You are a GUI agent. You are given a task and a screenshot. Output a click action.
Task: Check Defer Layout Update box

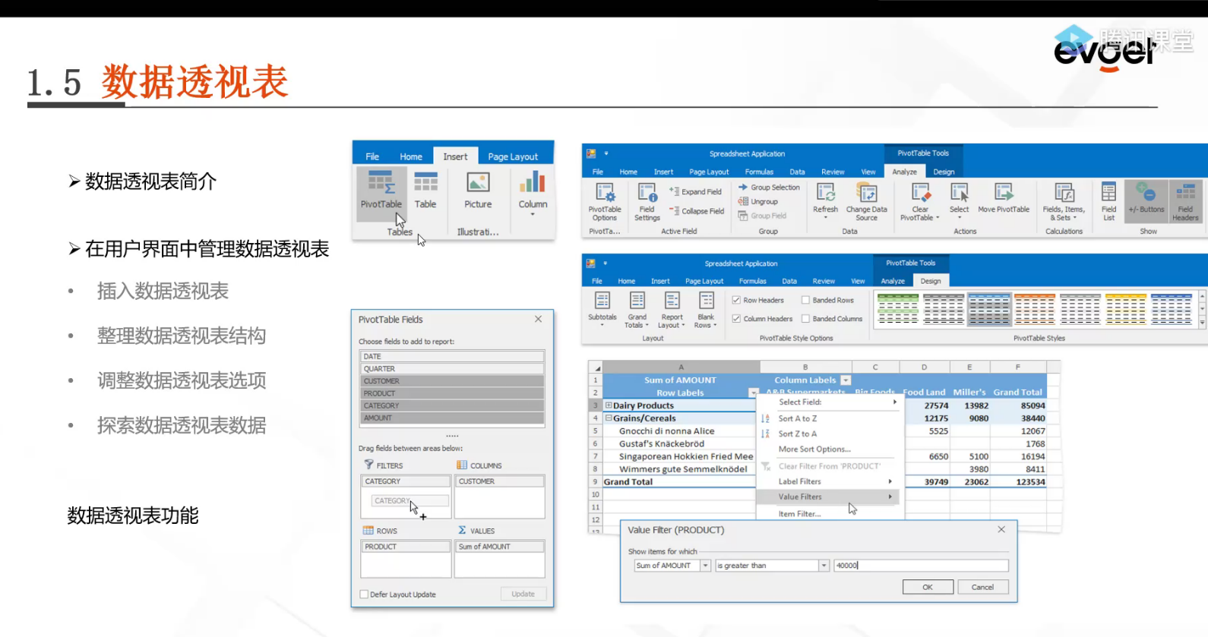click(364, 594)
